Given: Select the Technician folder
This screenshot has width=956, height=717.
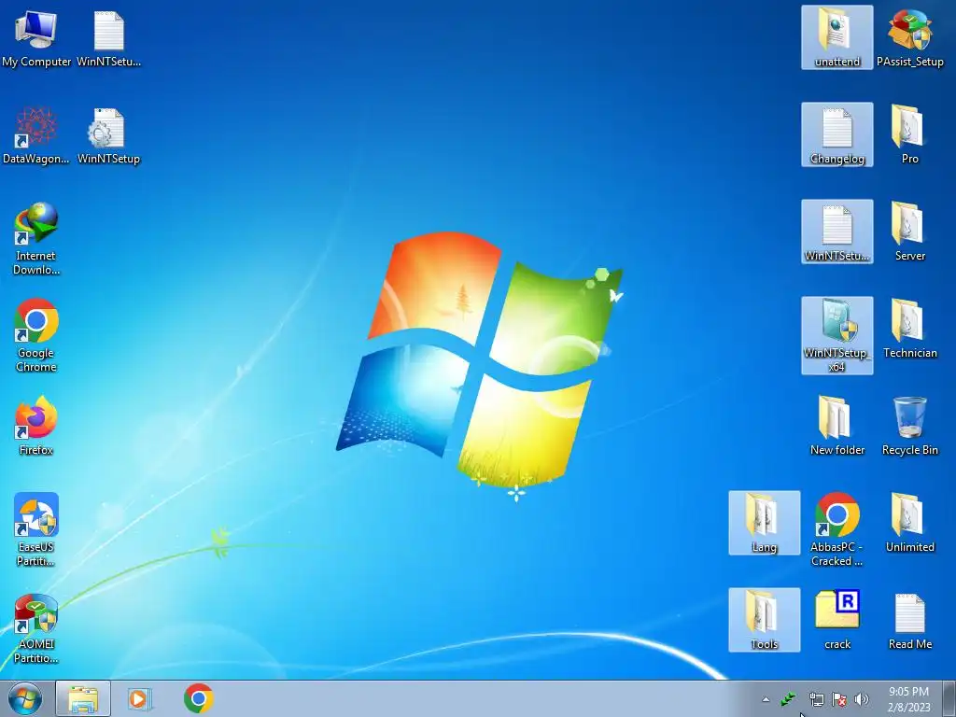Looking at the screenshot, I should pyautogui.click(x=909, y=329).
